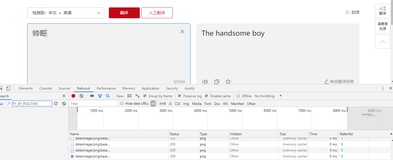Switch to large request rows view
Image resolution: width=393 pixels, height=160 pixels.
[129, 96]
